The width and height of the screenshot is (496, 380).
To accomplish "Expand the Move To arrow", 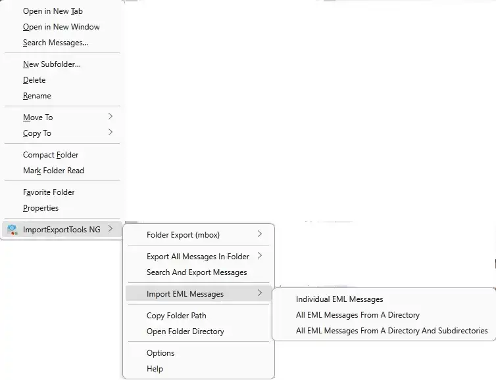I will [x=111, y=116].
